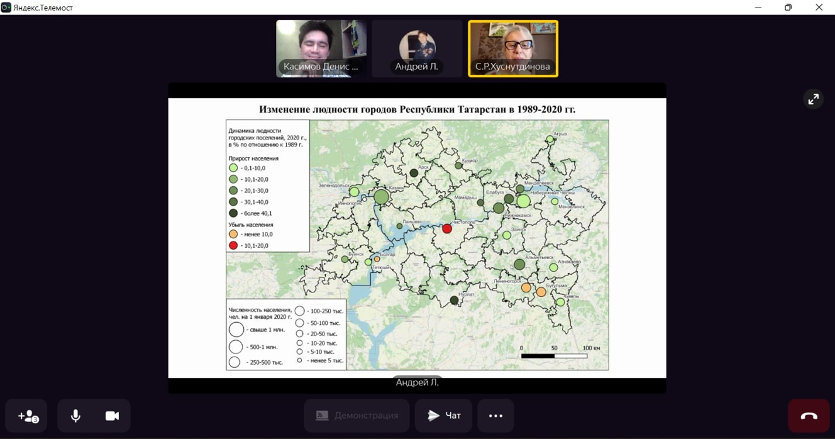Click the orange legend swatch менее 10,0
The width and height of the screenshot is (835, 439).
click(233, 234)
